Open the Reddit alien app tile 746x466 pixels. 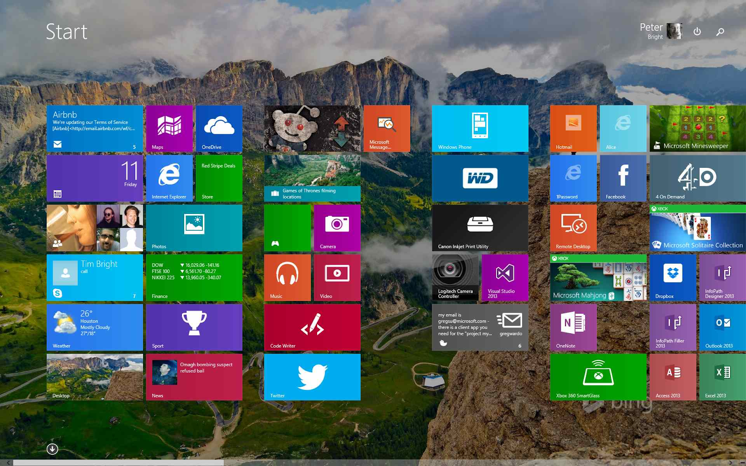(312, 129)
